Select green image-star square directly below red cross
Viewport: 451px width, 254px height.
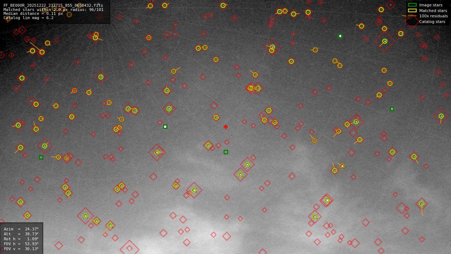pyautogui.click(x=226, y=152)
